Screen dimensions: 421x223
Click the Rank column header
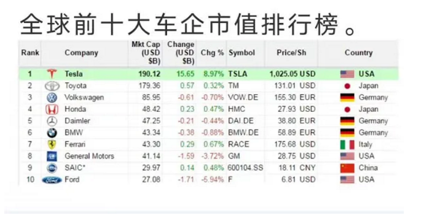[30, 53]
